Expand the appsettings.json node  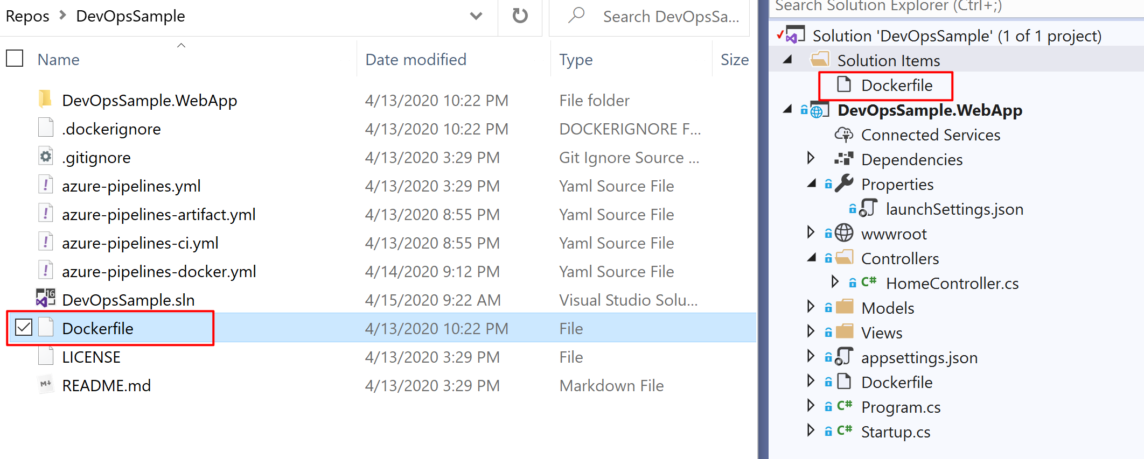coord(811,356)
